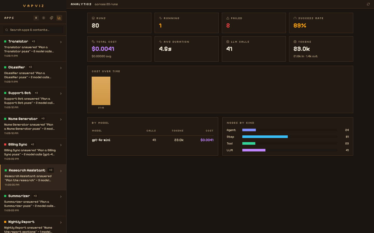
Task: Open the Translator app entry
Action: tap(33, 49)
